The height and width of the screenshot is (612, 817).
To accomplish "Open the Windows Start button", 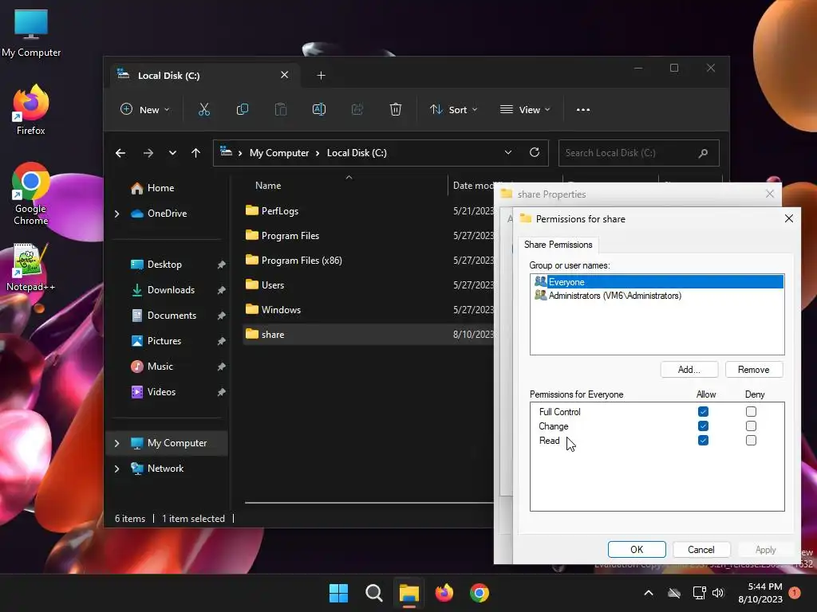I will click(x=338, y=593).
